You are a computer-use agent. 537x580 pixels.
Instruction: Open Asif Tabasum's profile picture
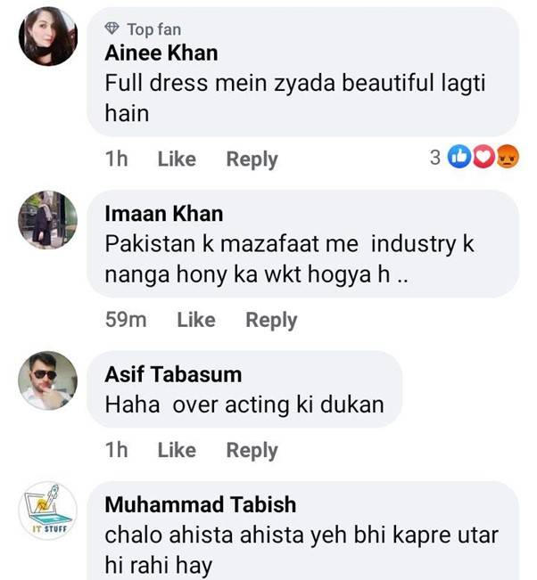click(47, 380)
